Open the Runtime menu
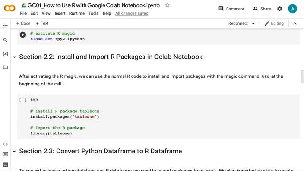Image resolution: width=304 pixels, height=171 pixels. [77, 13]
